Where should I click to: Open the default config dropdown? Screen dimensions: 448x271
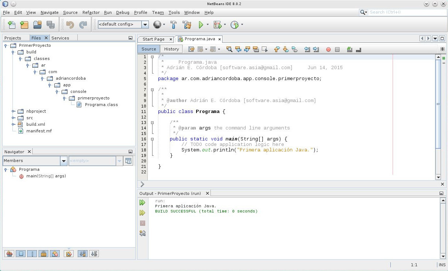tap(145, 25)
